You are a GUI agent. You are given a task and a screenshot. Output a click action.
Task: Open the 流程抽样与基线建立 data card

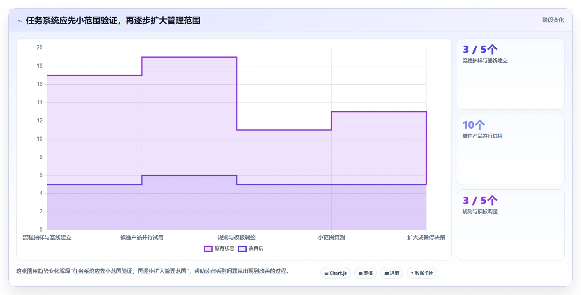[x=510, y=74]
